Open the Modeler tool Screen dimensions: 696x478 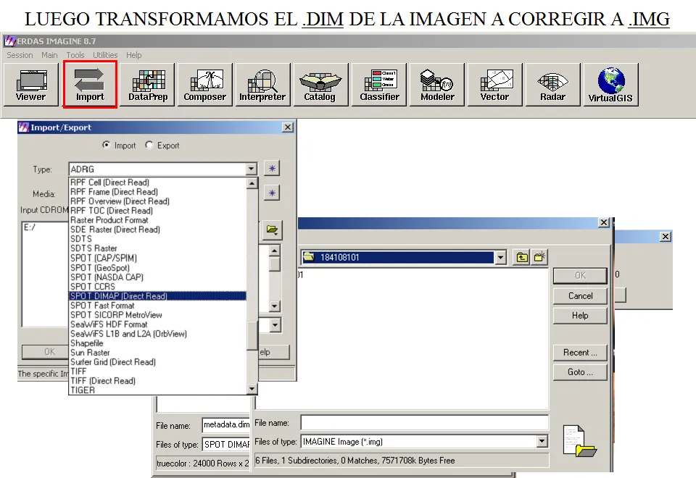(x=437, y=85)
